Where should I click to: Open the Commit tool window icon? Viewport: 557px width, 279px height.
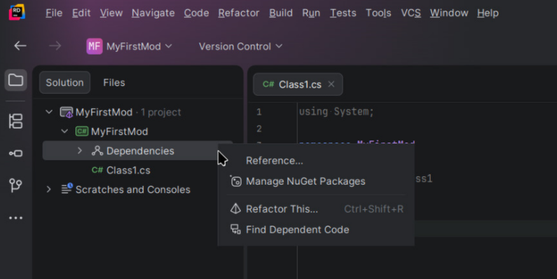(15, 154)
